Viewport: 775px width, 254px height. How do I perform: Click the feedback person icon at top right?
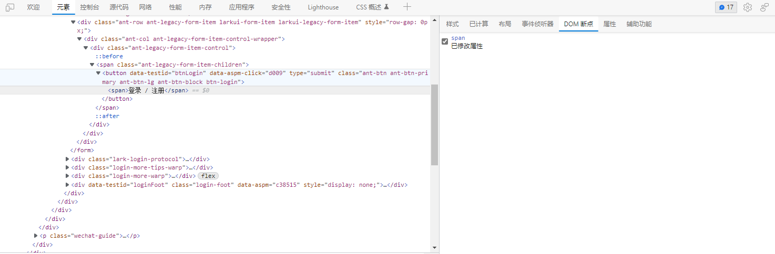click(x=764, y=7)
